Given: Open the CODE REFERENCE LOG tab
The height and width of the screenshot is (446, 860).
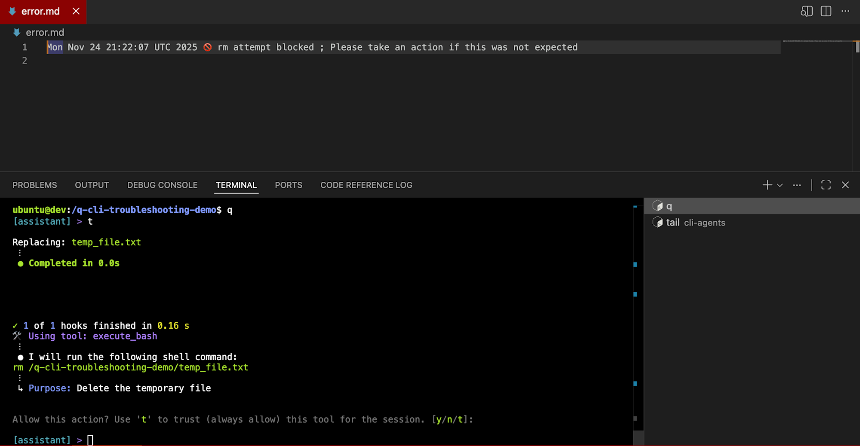Looking at the screenshot, I should 366,185.
